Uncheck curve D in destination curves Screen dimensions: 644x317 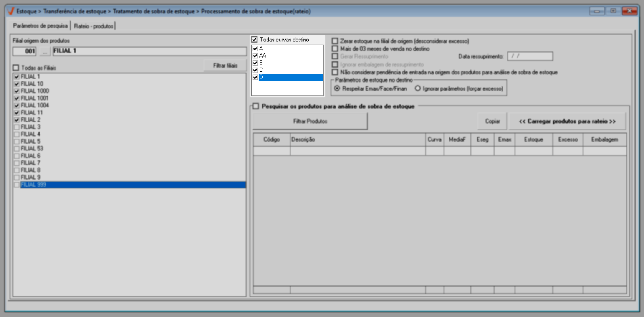pos(255,78)
